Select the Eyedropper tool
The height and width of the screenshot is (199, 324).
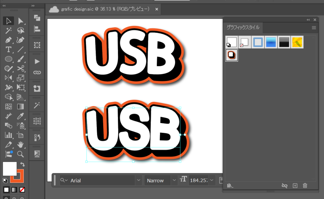21,116
